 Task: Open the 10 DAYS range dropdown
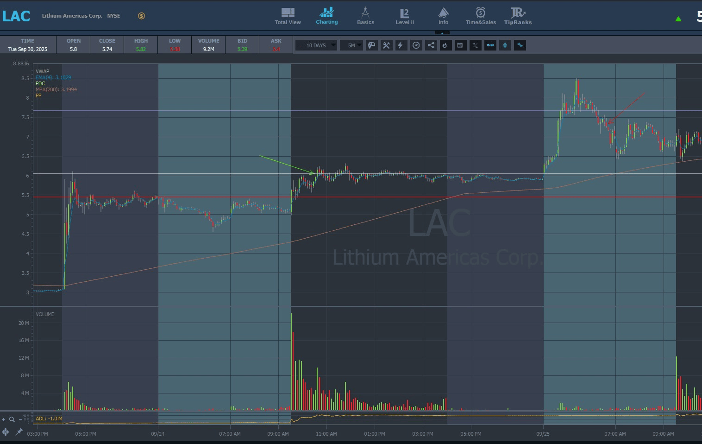(316, 45)
